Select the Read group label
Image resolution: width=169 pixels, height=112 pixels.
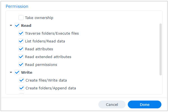[x=26, y=25]
